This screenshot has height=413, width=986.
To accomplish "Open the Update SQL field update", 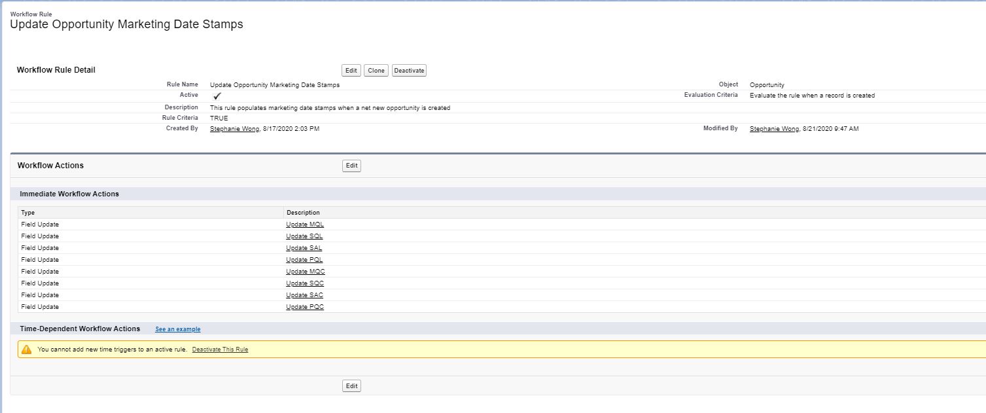I will click(x=304, y=236).
